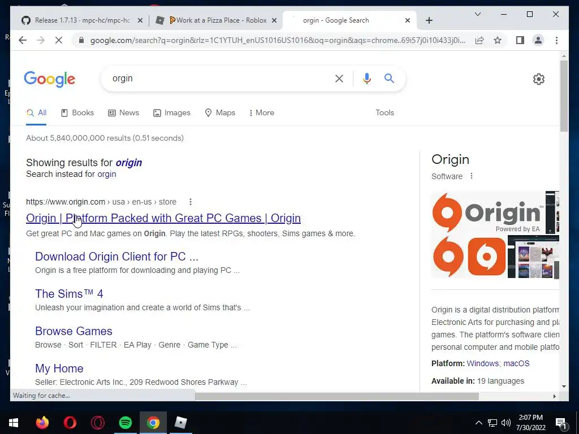Click the taskbar clock and date
Screen dimensions: 579x434
coord(530,423)
